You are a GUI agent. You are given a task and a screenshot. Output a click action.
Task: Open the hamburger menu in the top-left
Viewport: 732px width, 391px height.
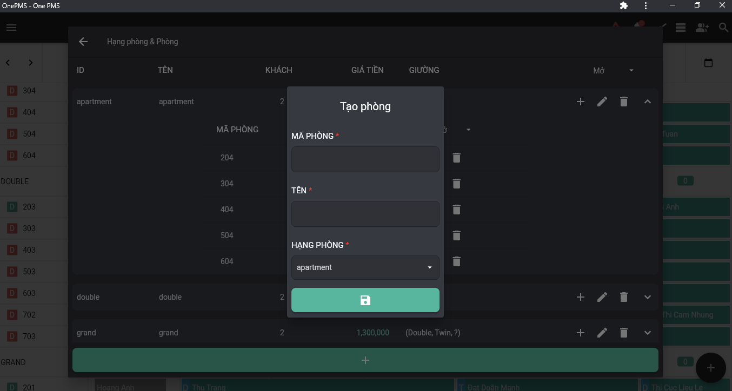pos(11,28)
